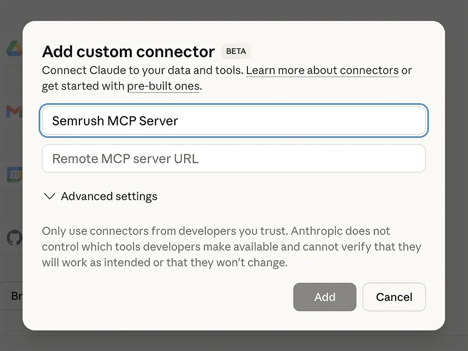468x351 pixels.
Task: Click the Add button
Action: (x=324, y=297)
